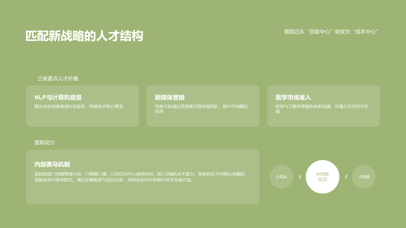Expand the 医学市场准入 card
The width and height of the screenshot is (406, 228).
pyautogui.click(x=323, y=106)
